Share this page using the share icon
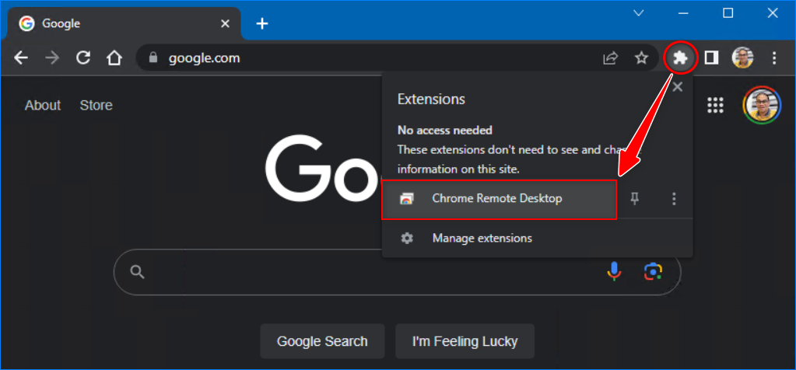 [x=610, y=58]
